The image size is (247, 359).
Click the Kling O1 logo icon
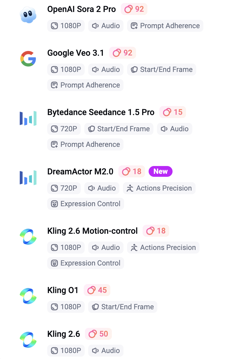pos(28,296)
